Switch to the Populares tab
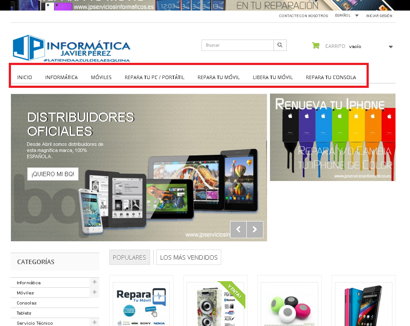 (x=129, y=257)
